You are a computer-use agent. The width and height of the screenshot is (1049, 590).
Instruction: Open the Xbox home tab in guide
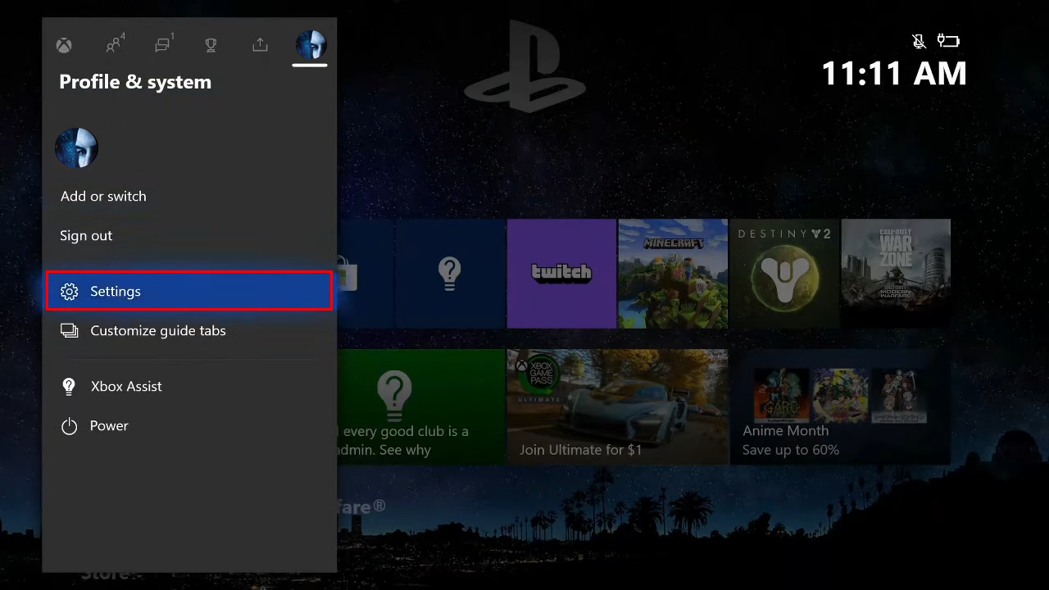pos(64,45)
